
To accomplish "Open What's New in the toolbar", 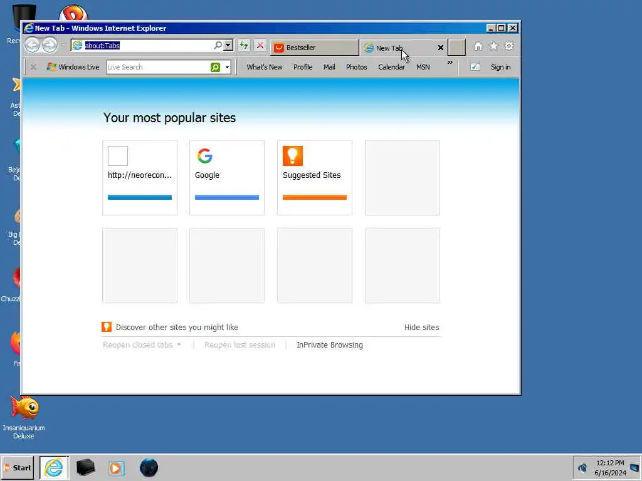I will tap(264, 66).
